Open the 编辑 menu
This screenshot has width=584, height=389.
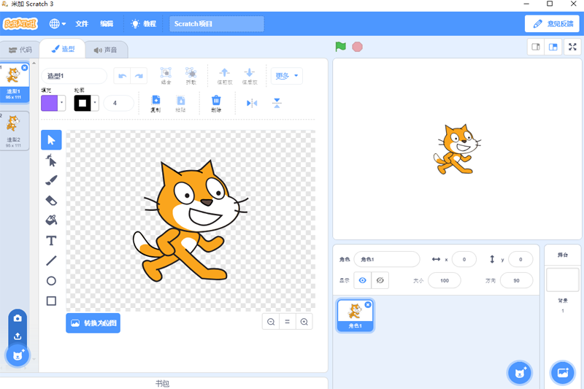107,24
